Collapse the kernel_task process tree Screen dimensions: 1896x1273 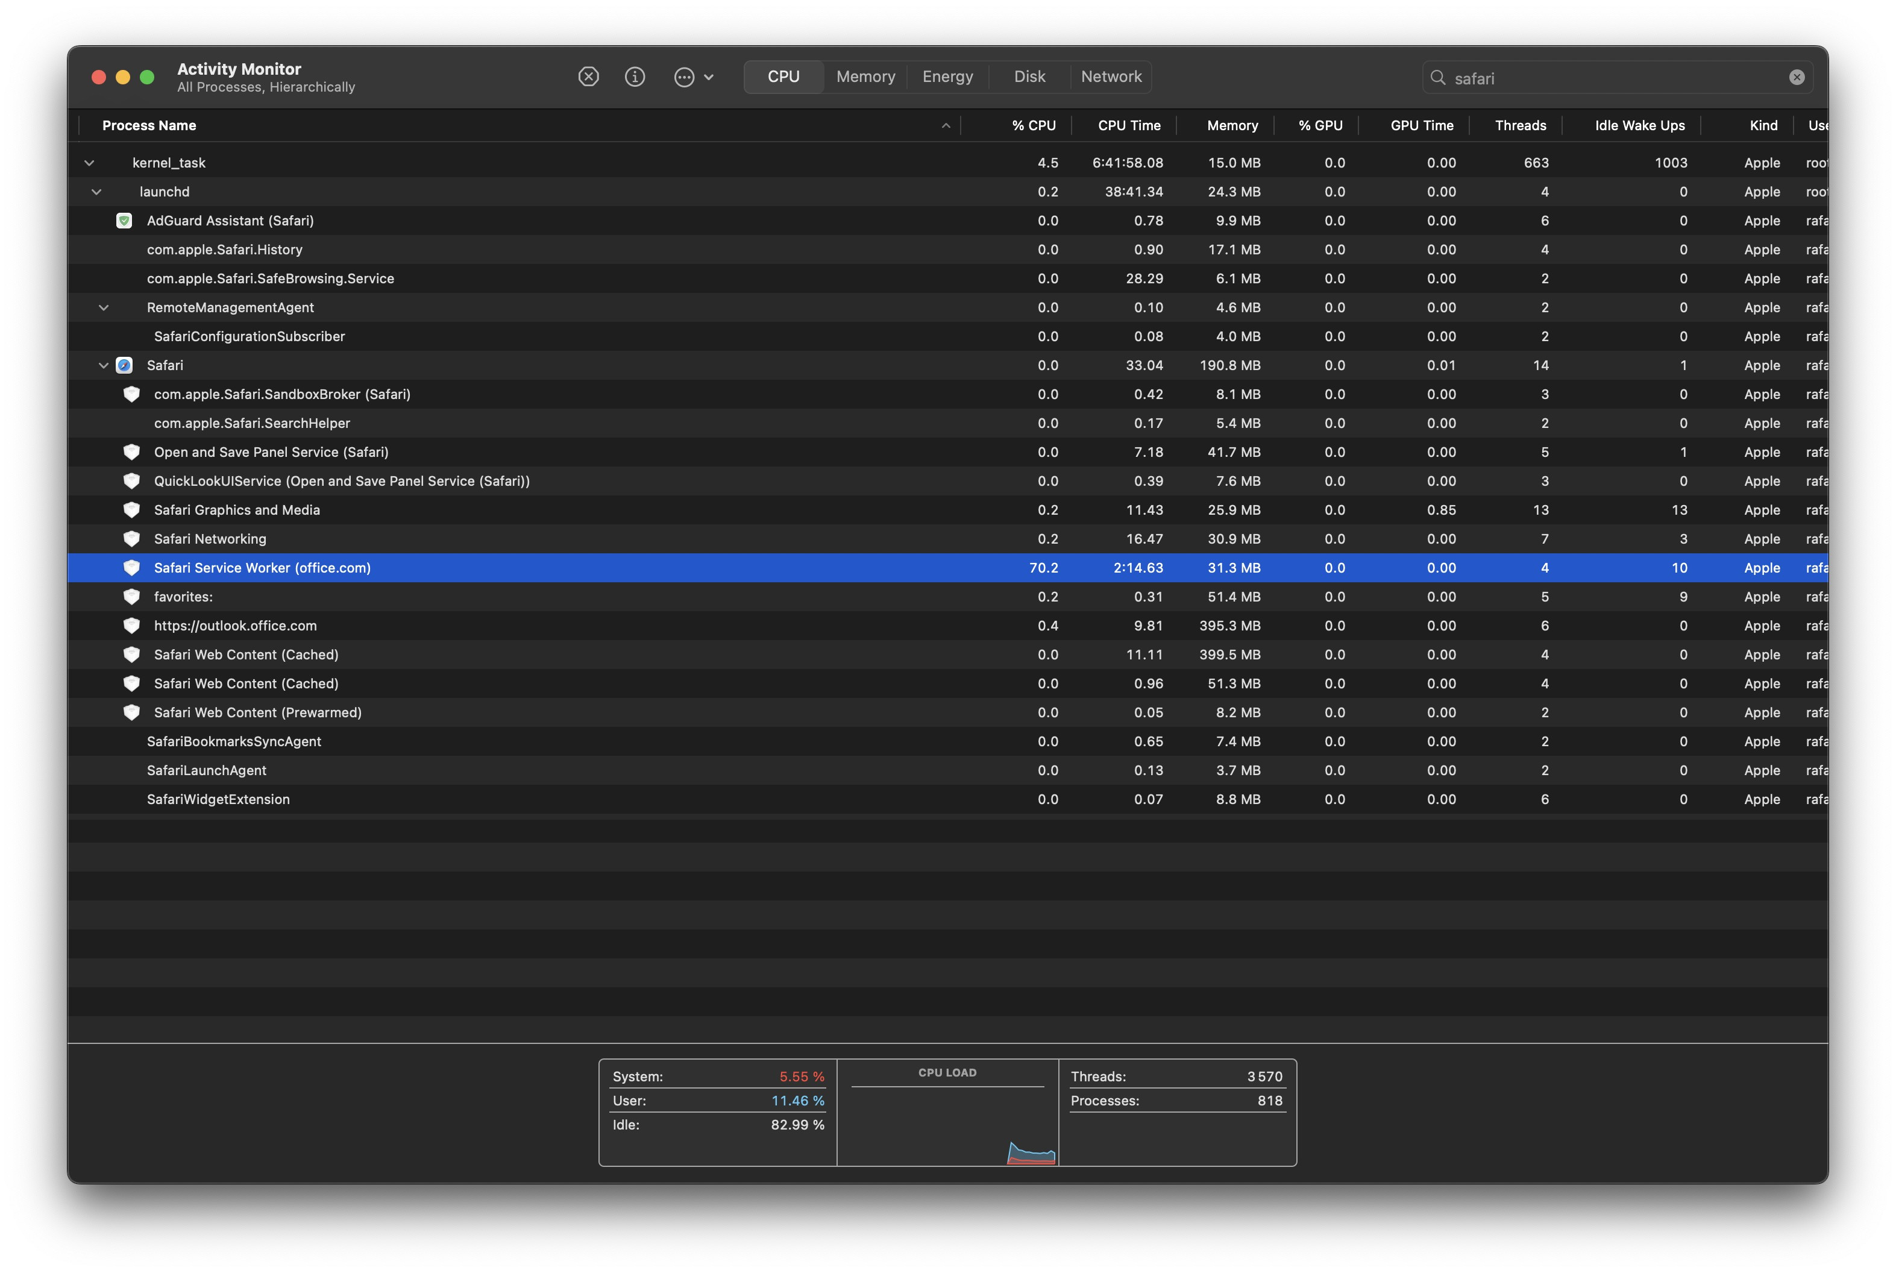click(89, 162)
